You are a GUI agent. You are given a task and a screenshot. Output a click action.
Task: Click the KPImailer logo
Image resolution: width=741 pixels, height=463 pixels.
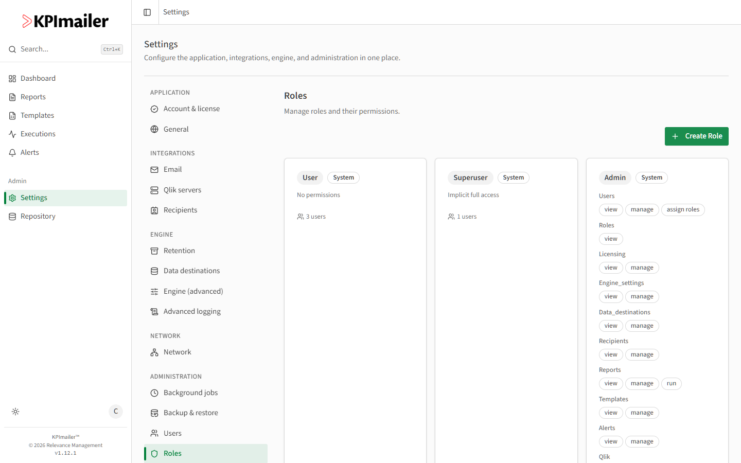pyautogui.click(x=65, y=21)
